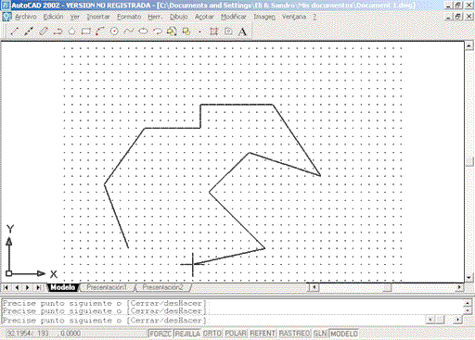This screenshot has height=340, width=475.
Task: Select the Ellipse tool icon
Action: [143, 31]
